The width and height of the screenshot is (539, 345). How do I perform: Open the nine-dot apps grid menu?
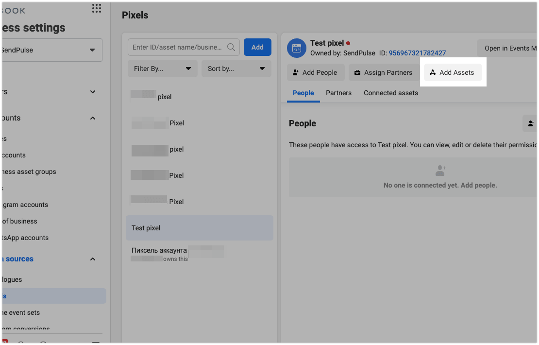pyautogui.click(x=97, y=9)
